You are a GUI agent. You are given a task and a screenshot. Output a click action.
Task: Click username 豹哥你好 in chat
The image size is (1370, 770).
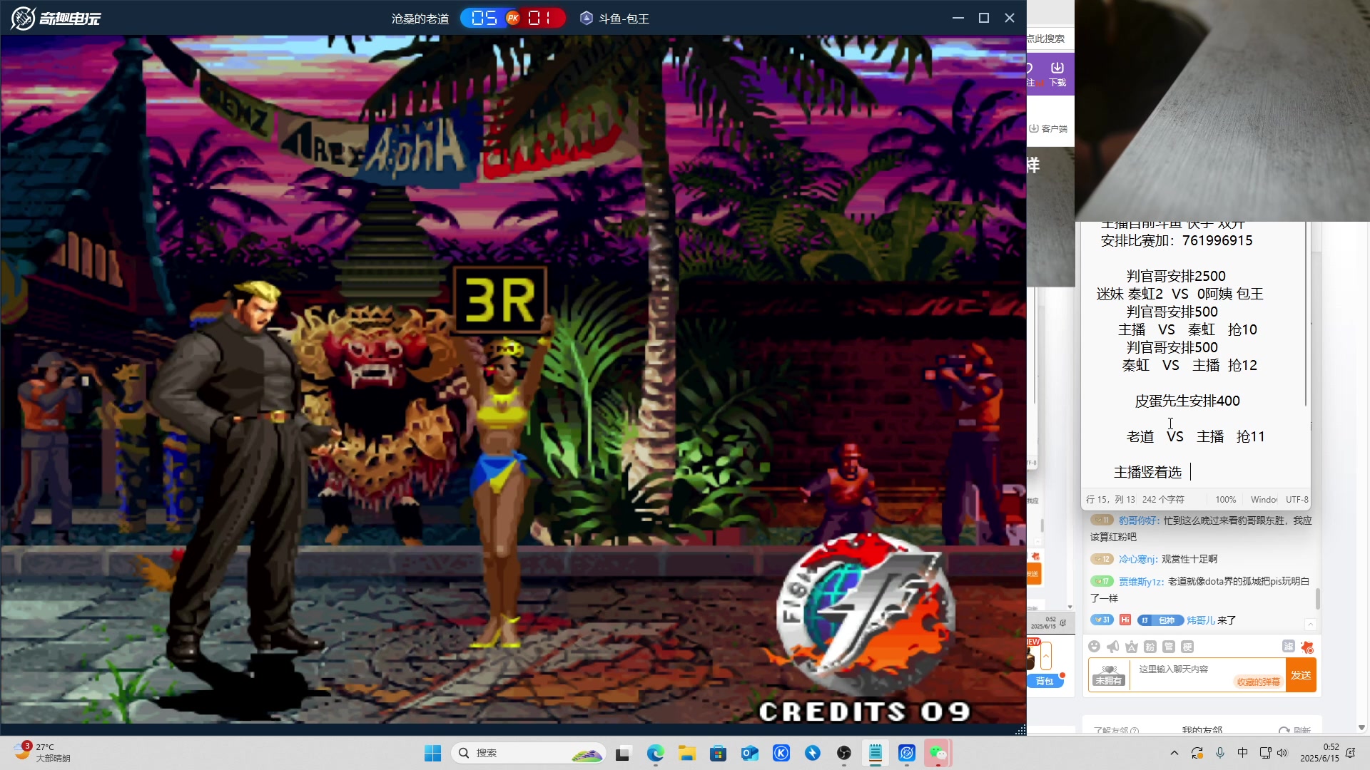tap(1139, 520)
